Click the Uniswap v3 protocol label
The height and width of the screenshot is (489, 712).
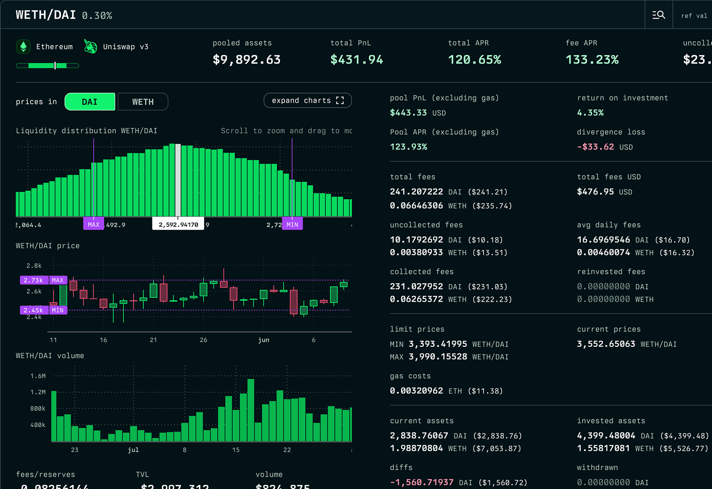coord(125,47)
